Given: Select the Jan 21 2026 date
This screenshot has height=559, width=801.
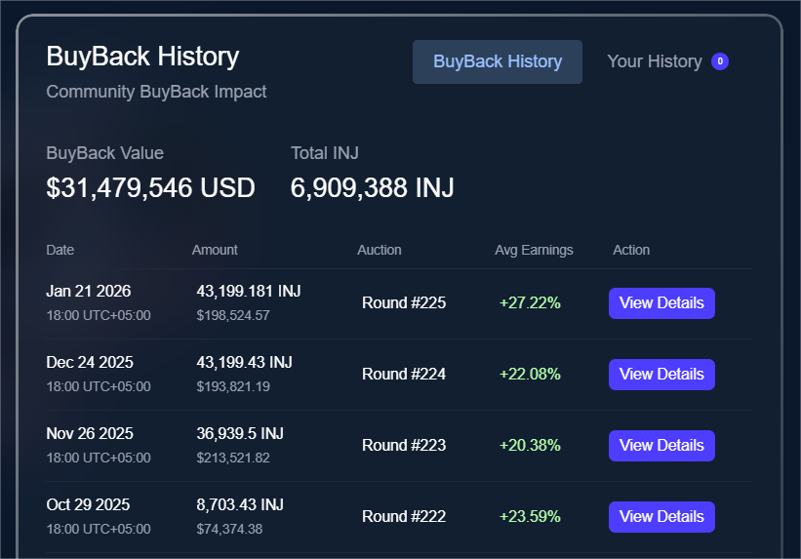Looking at the screenshot, I should [x=89, y=291].
